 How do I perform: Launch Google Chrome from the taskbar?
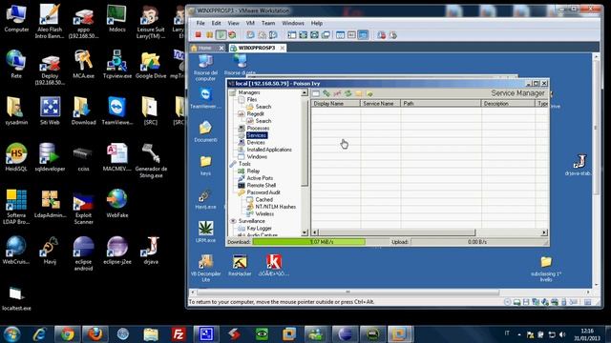68,334
